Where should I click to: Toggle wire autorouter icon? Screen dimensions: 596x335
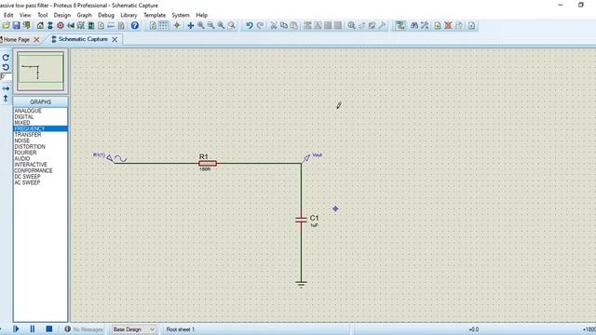[400, 25]
